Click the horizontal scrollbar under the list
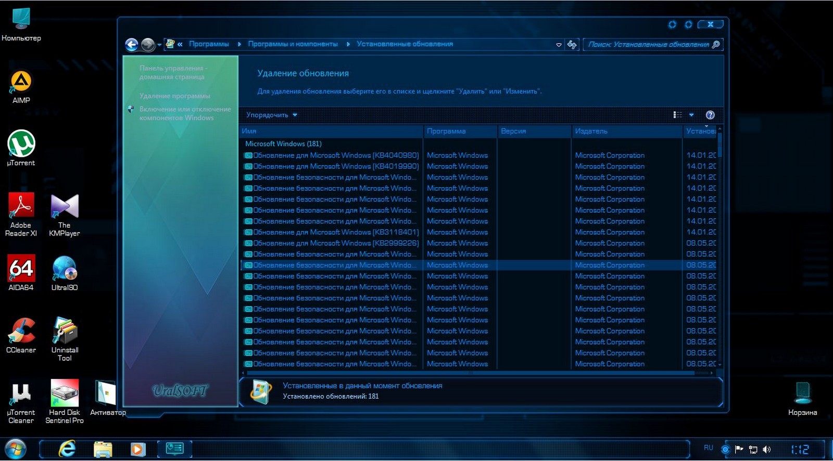Screen dimensions: 833x461 point(471,373)
